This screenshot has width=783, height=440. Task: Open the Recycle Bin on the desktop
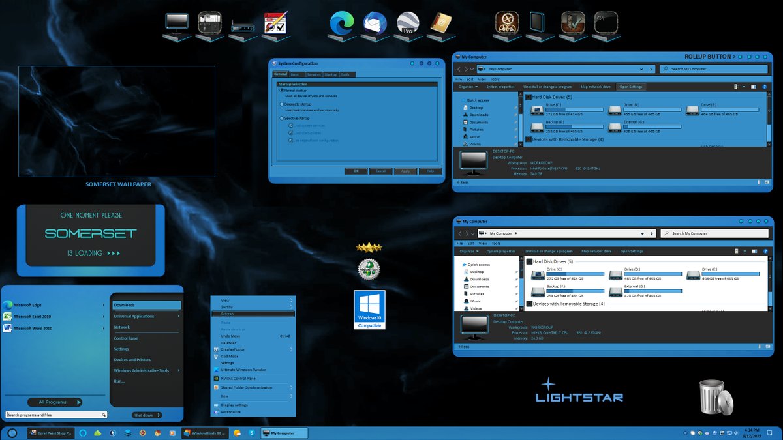click(x=716, y=397)
